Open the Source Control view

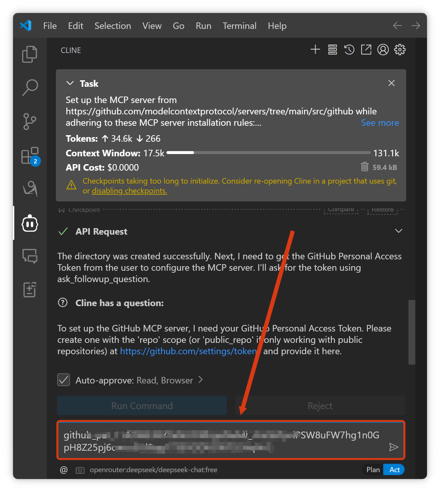point(30,121)
